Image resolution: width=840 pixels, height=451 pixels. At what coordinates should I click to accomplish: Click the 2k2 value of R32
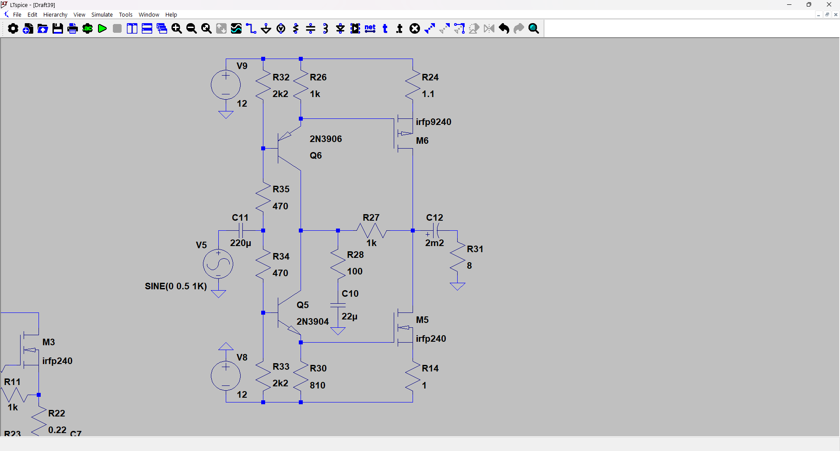pyautogui.click(x=280, y=94)
